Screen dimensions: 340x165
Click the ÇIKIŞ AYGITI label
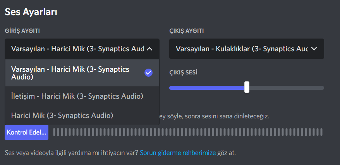tap(187, 31)
